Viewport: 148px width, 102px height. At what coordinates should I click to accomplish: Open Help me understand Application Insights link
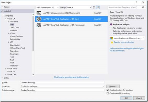point(126,49)
